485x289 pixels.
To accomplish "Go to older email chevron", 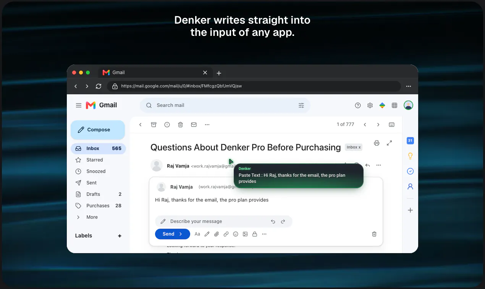I will 378,124.
